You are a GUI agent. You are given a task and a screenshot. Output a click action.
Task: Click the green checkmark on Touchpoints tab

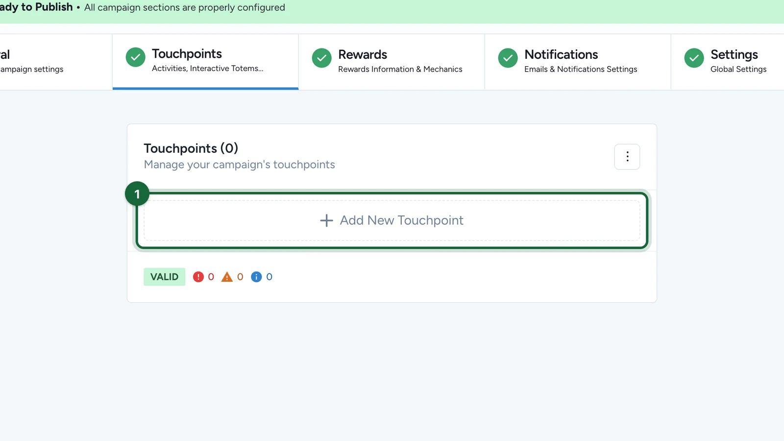(x=135, y=57)
